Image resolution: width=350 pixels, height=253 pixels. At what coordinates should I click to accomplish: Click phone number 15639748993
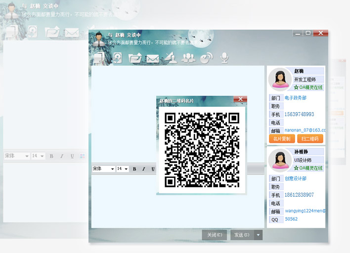click(299, 114)
